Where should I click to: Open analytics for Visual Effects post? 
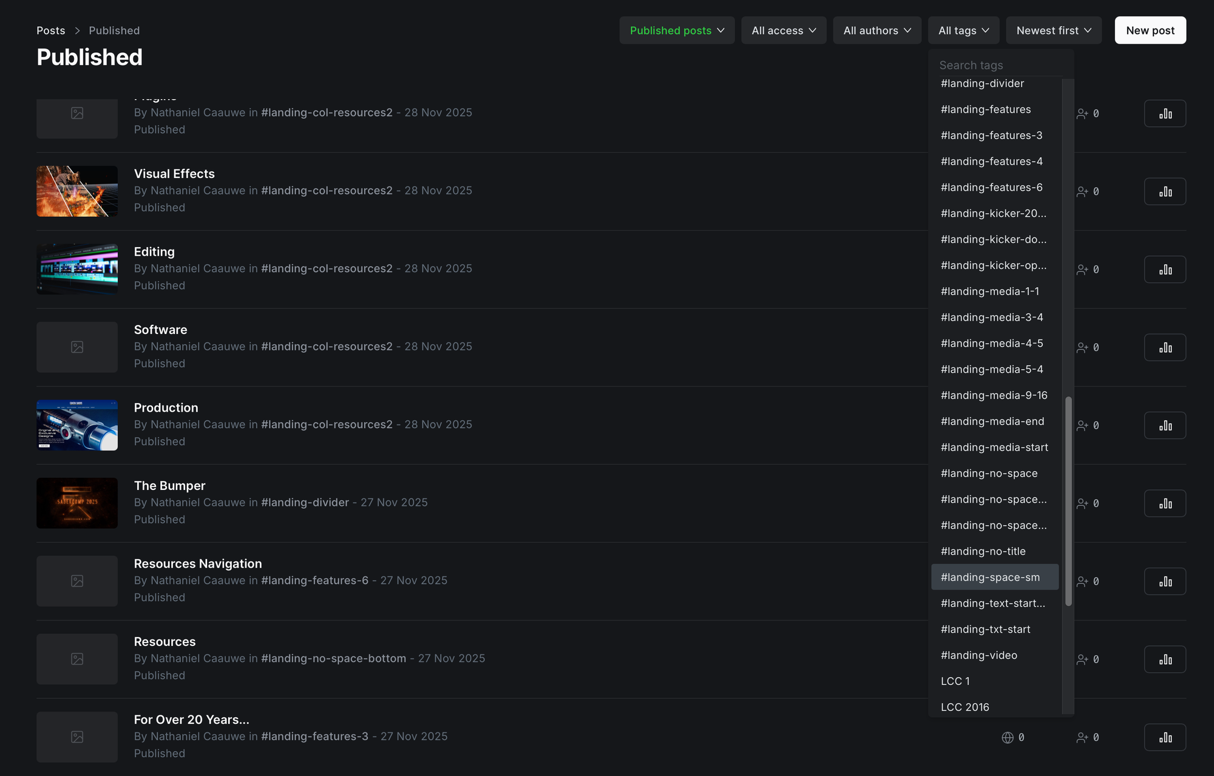tap(1165, 191)
